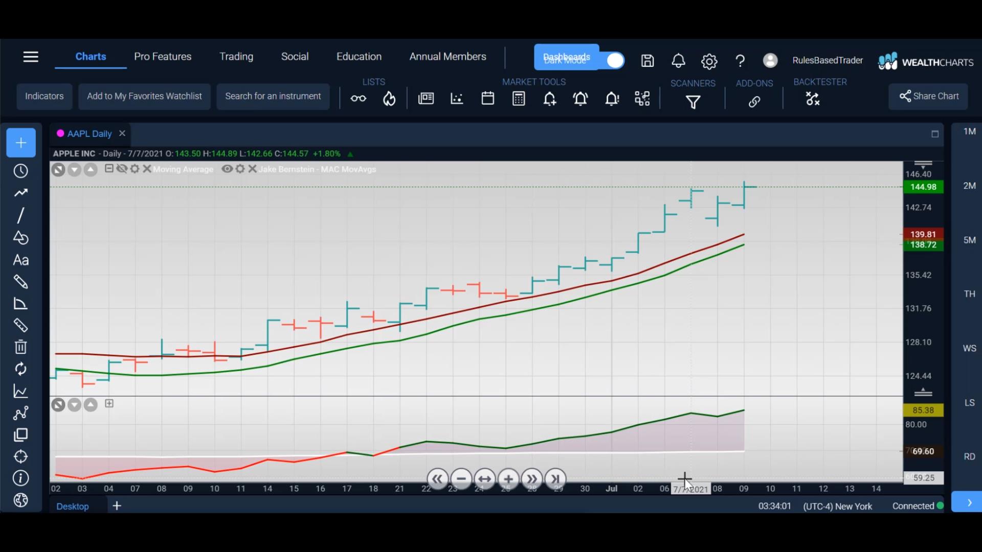Open the Social menu

(295, 57)
